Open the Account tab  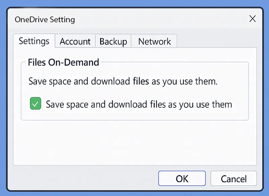75,41
